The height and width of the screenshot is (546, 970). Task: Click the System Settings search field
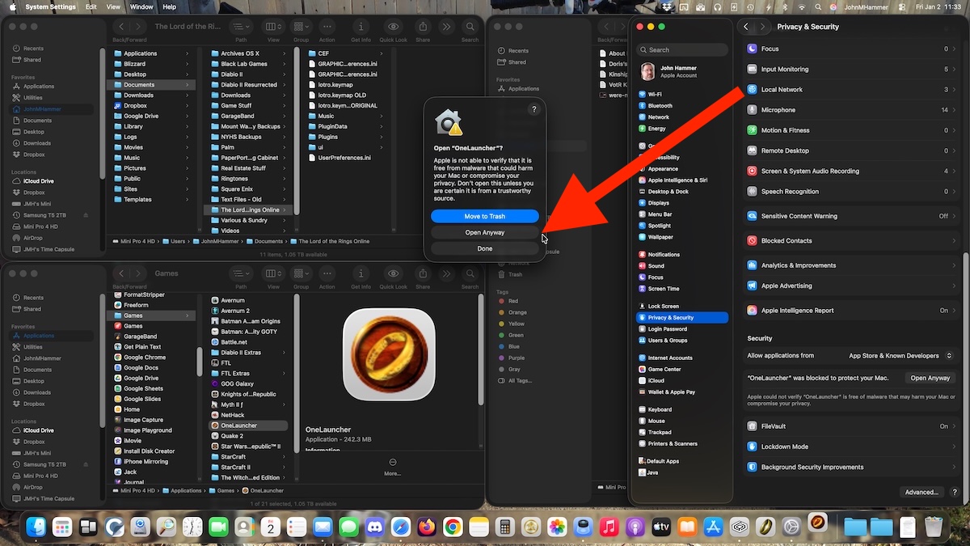pyautogui.click(x=682, y=49)
